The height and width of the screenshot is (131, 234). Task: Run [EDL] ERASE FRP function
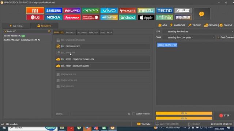(103, 53)
